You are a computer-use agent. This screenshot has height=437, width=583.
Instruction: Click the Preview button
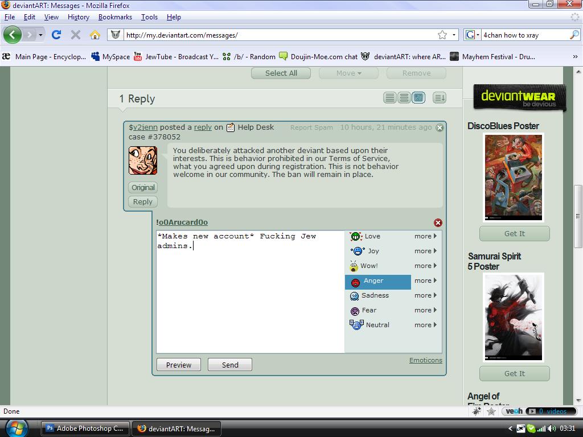coord(179,365)
